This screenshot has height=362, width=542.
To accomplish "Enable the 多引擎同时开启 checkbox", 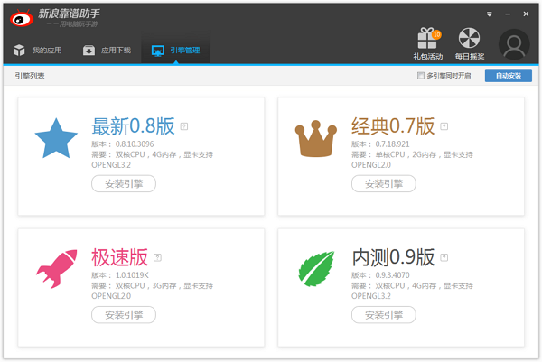I will click(x=421, y=76).
